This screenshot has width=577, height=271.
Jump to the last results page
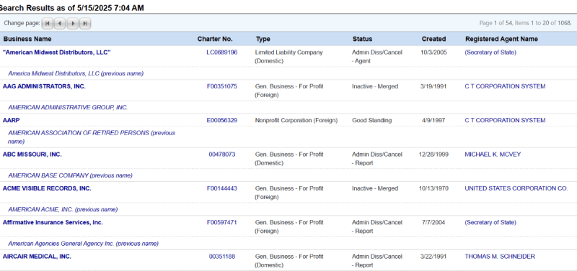85,24
